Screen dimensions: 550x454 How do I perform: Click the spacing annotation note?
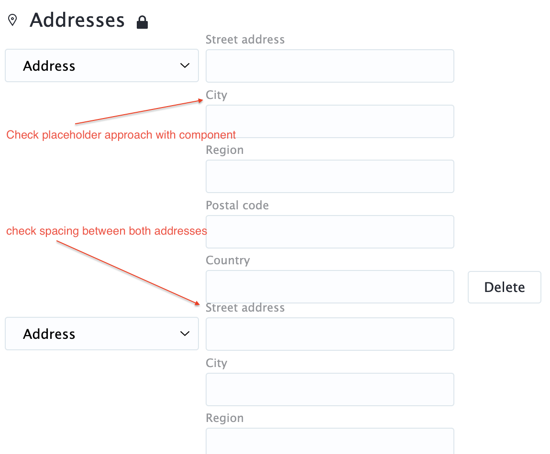pyautogui.click(x=106, y=231)
